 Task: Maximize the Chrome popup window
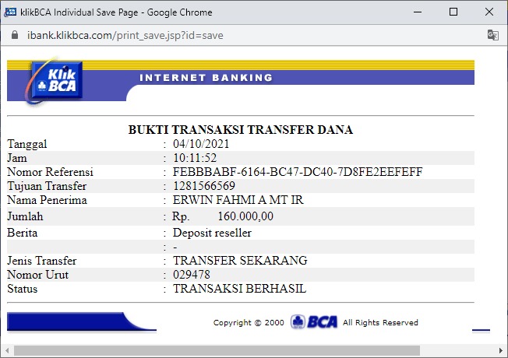453,12
